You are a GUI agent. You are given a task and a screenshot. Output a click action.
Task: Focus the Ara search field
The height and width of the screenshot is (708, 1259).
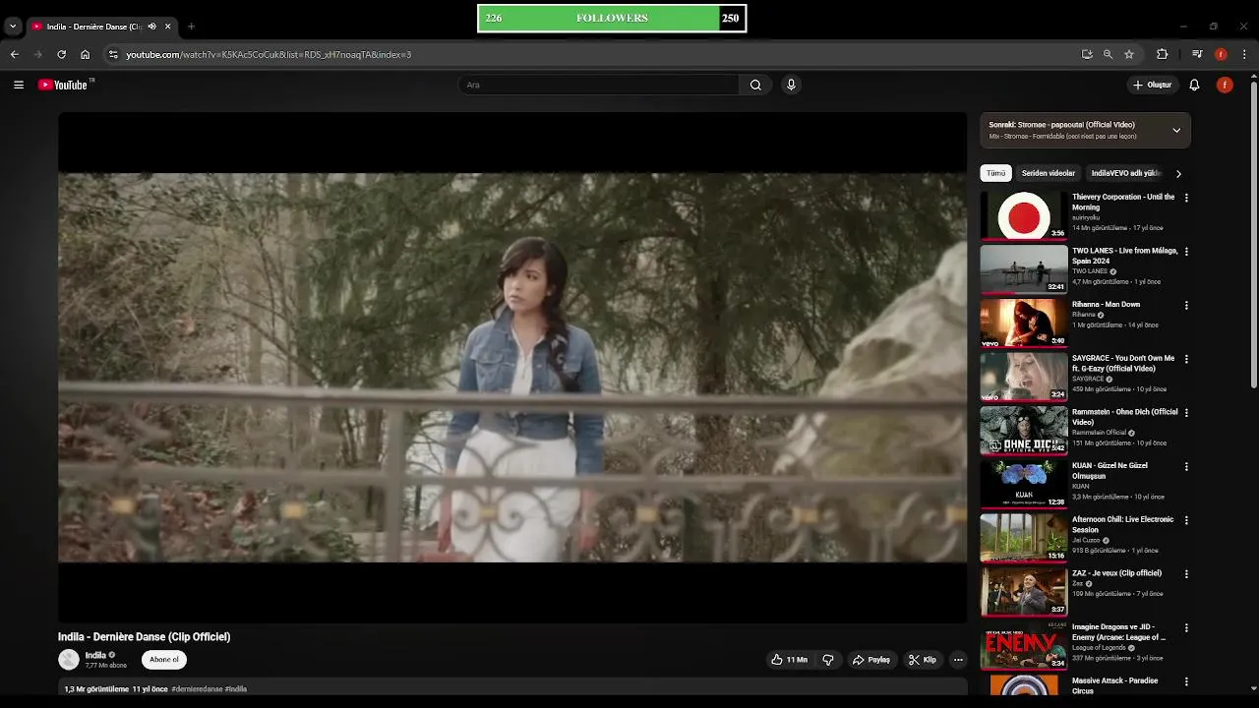598,85
